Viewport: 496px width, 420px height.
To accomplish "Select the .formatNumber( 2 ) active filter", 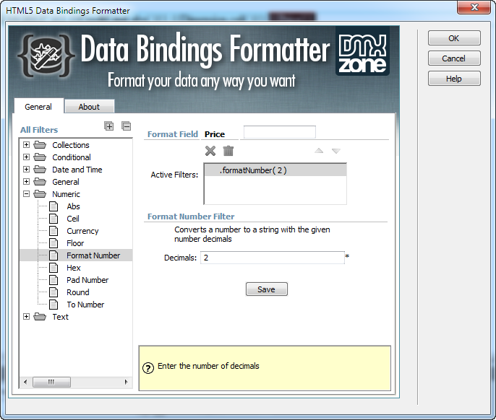I will pyautogui.click(x=275, y=170).
